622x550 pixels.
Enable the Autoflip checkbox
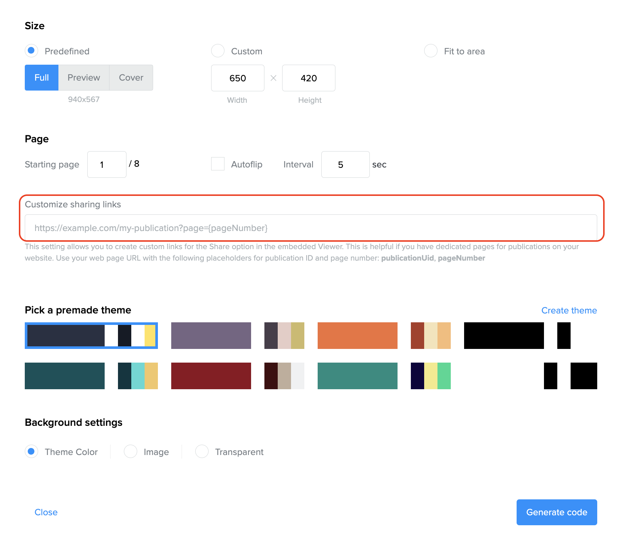(x=218, y=164)
